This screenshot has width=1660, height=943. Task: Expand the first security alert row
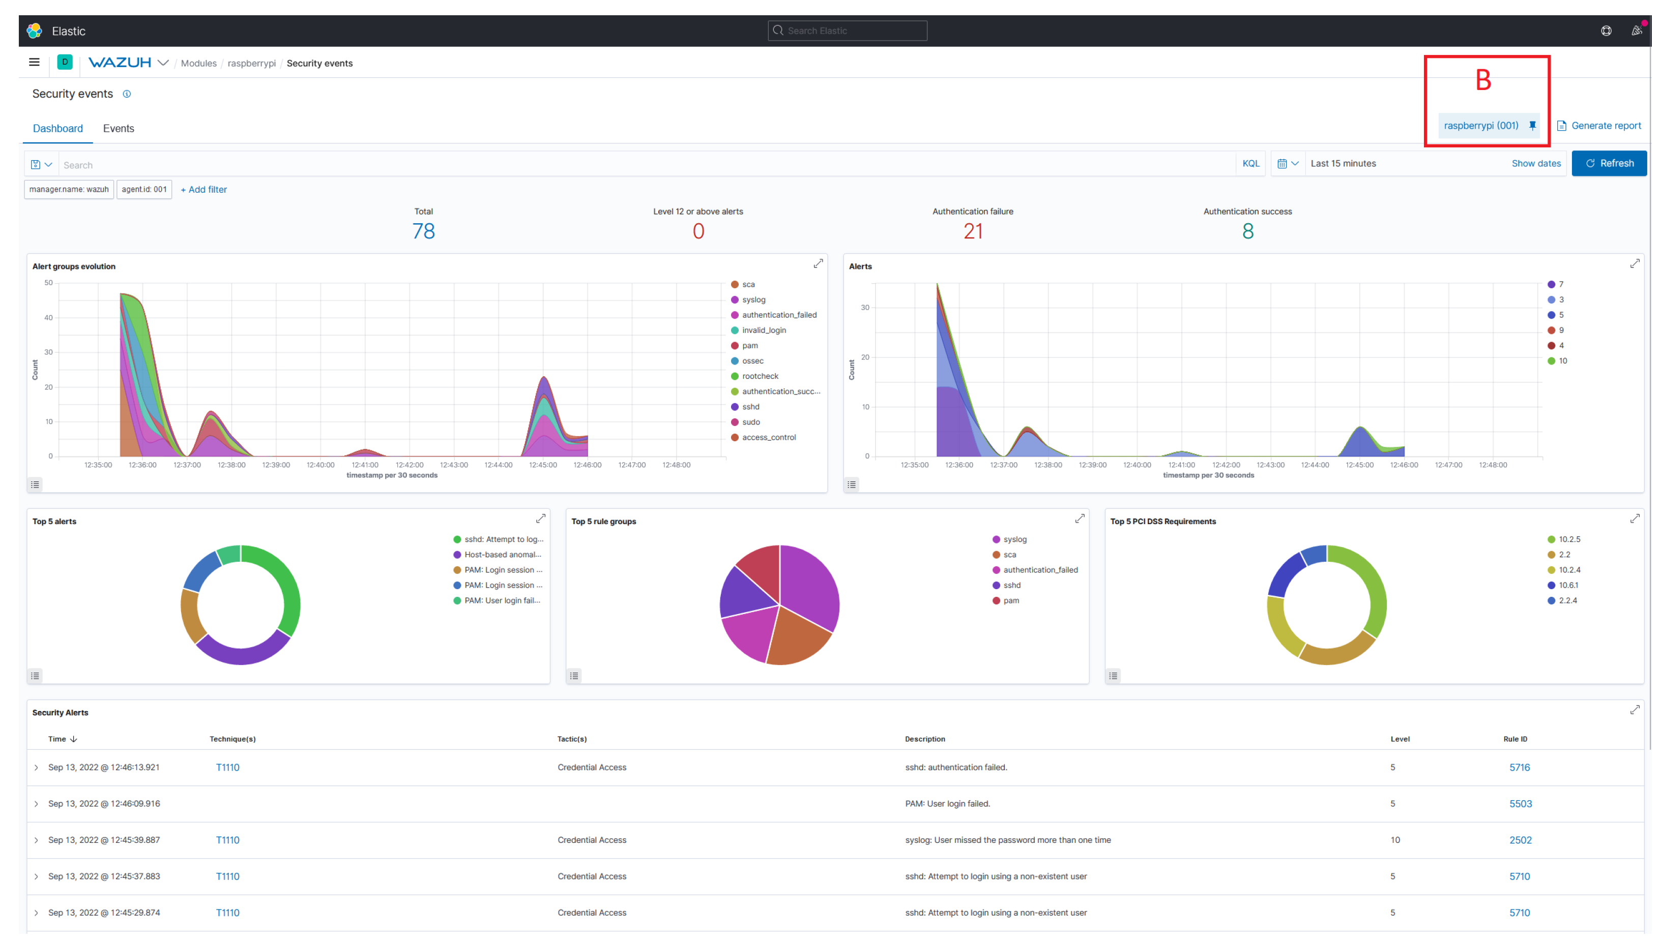36,768
